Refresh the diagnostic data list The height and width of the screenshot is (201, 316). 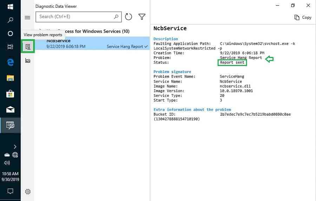tap(129, 17)
